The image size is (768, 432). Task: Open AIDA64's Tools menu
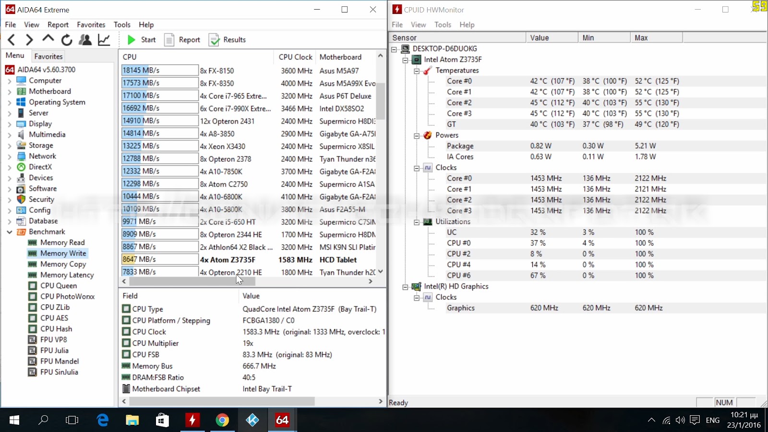click(x=122, y=24)
